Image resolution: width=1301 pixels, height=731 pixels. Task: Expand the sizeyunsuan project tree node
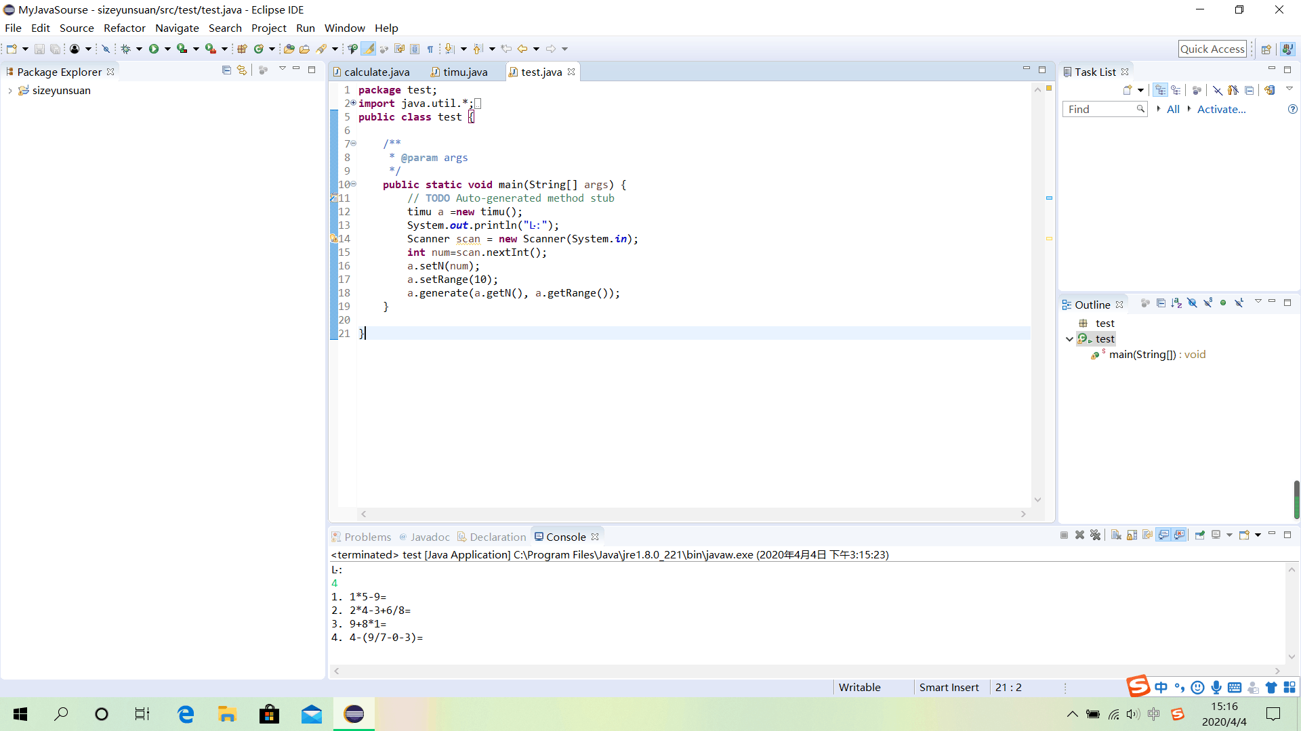tap(10, 91)
